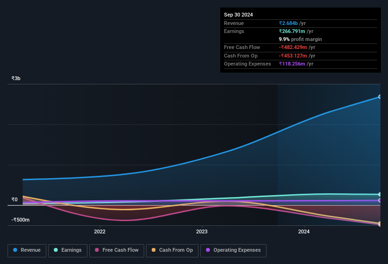Click the -₹500m y-axis label

pyautogui.click(x=20, y=220)
